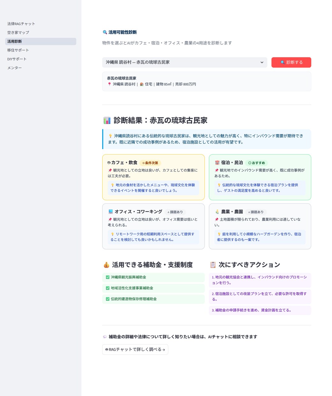
Task: Click checkmark beside 地域活性化支援事業補助金
Action: pos(108,288)
